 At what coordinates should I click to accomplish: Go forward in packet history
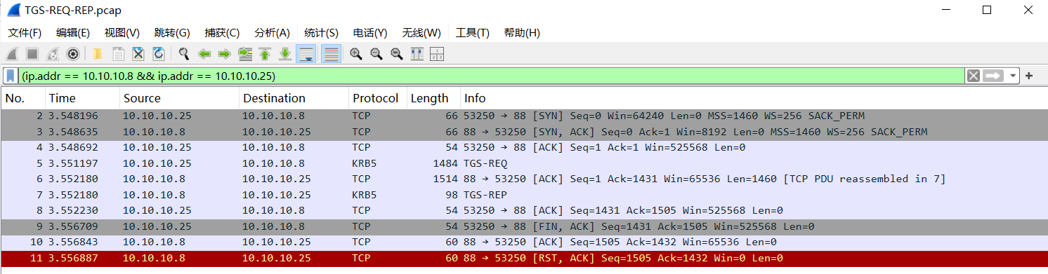point(225,54)
